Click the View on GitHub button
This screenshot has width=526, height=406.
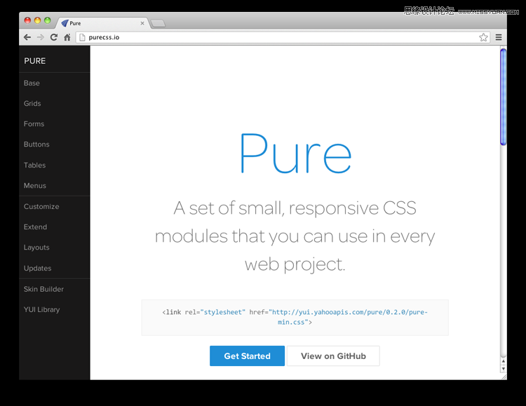tap(333, 356)
